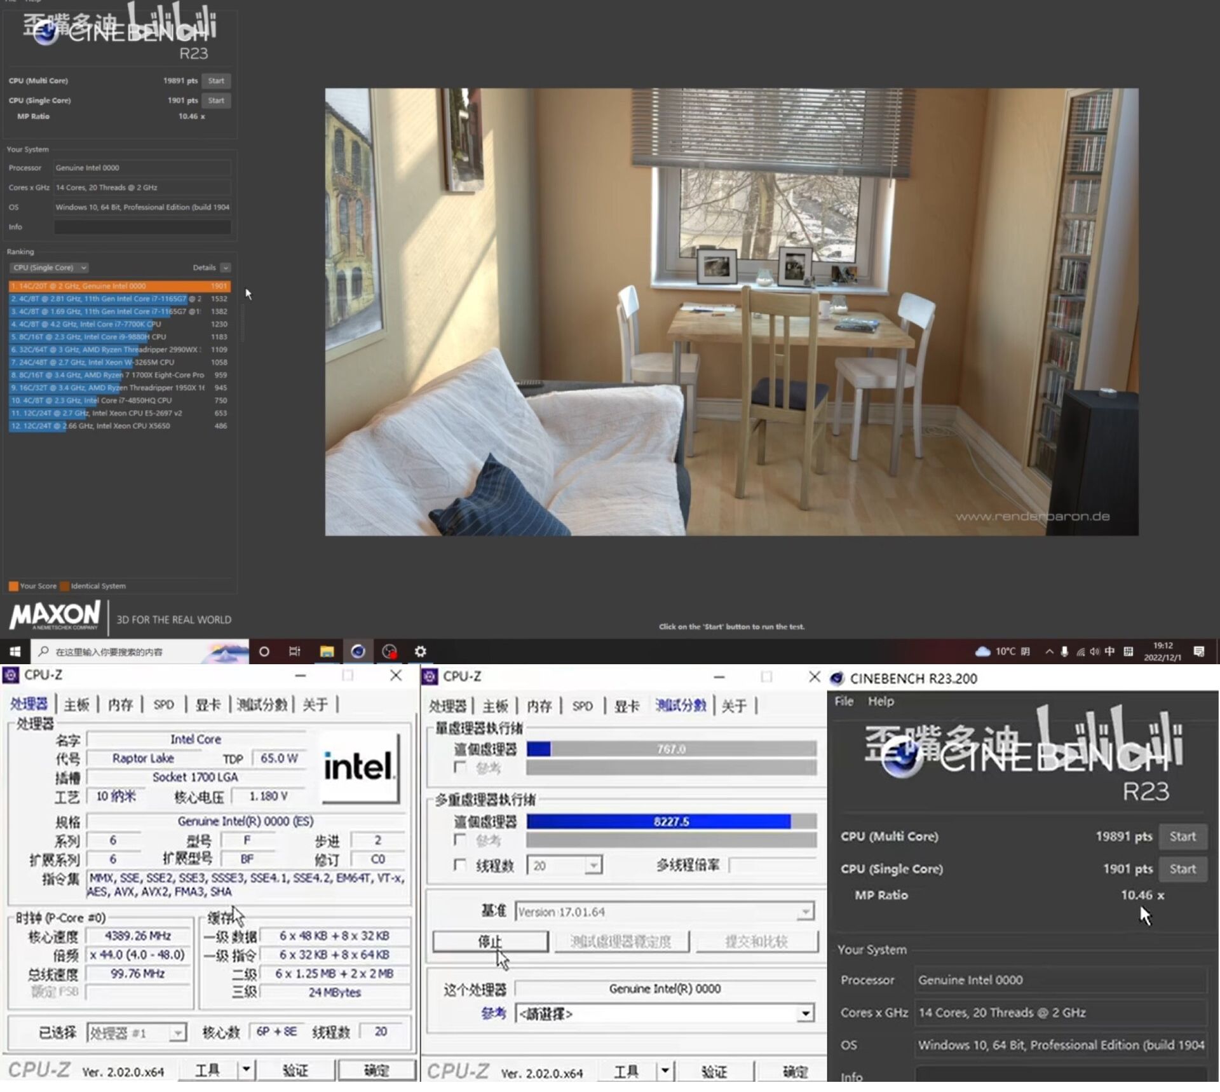Open the Help menu in Cinebench
Screen dimensions: 1220x1092
[880, 701]
